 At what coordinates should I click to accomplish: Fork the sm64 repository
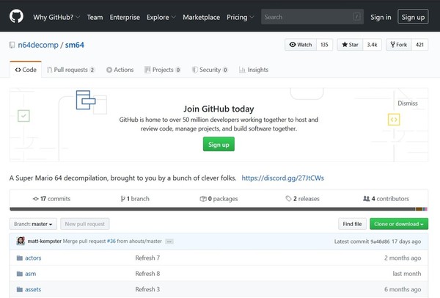[x=399, y=45]
